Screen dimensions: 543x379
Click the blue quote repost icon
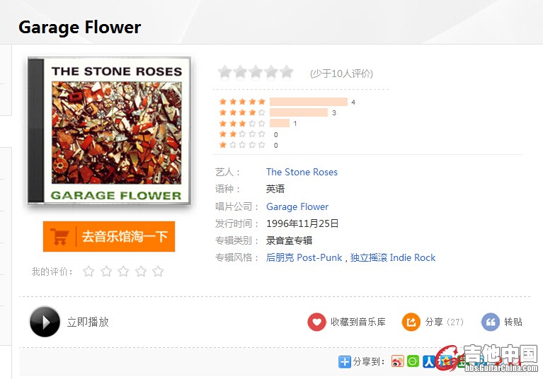tap(491, 322)
